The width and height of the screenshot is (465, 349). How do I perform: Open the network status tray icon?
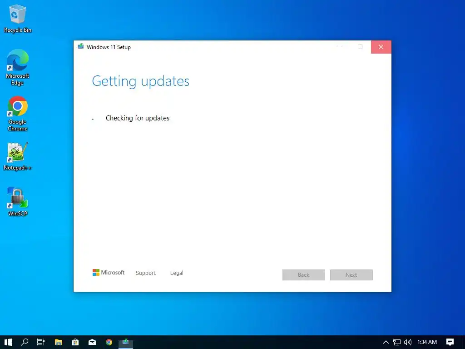[x=397, y=342]
